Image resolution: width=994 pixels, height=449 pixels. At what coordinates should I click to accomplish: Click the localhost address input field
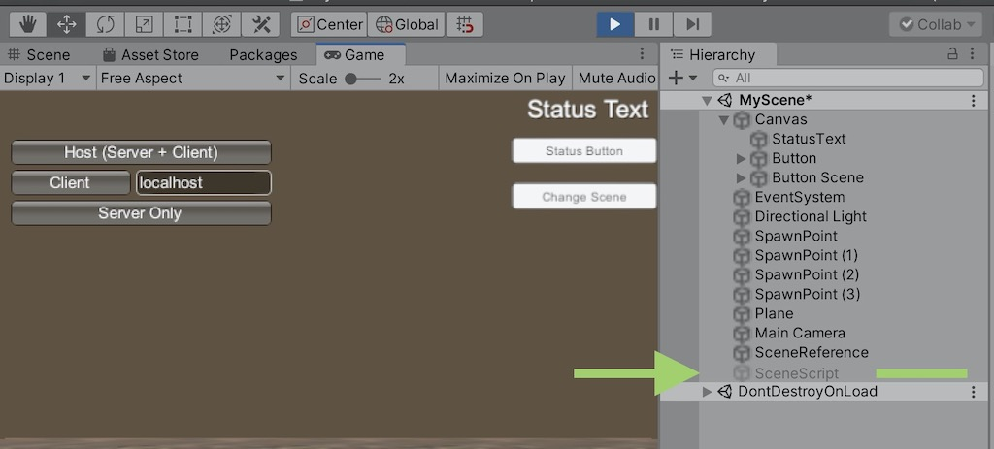(x=204, y=183)
